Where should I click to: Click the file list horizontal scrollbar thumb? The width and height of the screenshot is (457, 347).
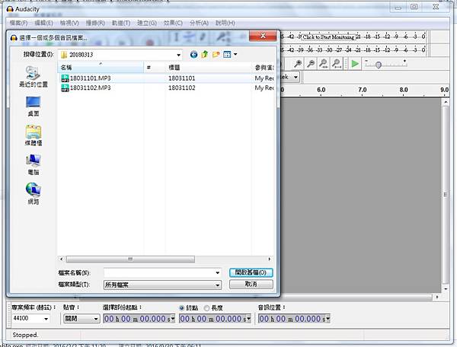[x=130, y=259]
